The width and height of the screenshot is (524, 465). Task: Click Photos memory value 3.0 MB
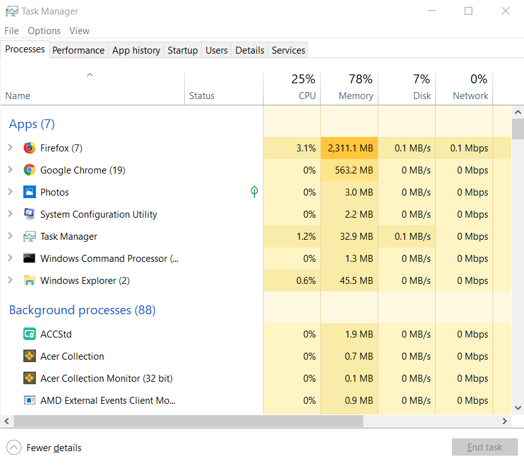pyautogui.click(x=359, y=192)
